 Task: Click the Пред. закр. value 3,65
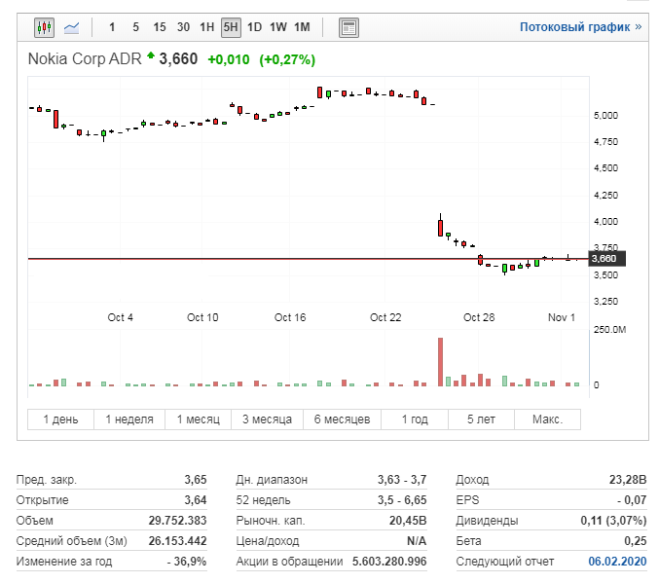point(196,480)
